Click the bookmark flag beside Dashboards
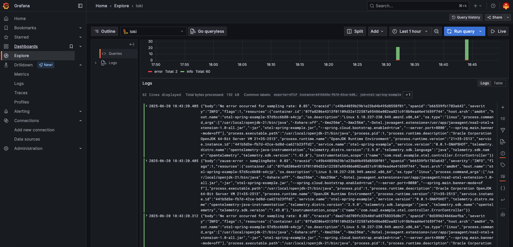The image size is (513, 247). [71, 46]
